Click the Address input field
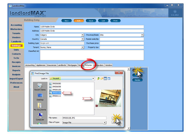Image resolution: width=191 pixels, height=135 pixels. point(92,31)
